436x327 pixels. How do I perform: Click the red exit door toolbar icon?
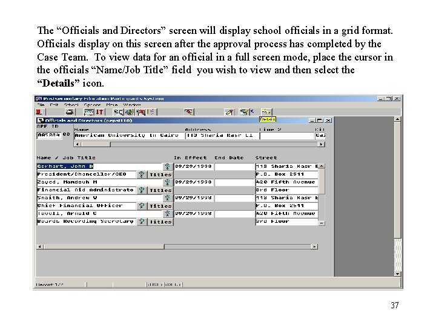pyautogui.click(x=39, y=112)
